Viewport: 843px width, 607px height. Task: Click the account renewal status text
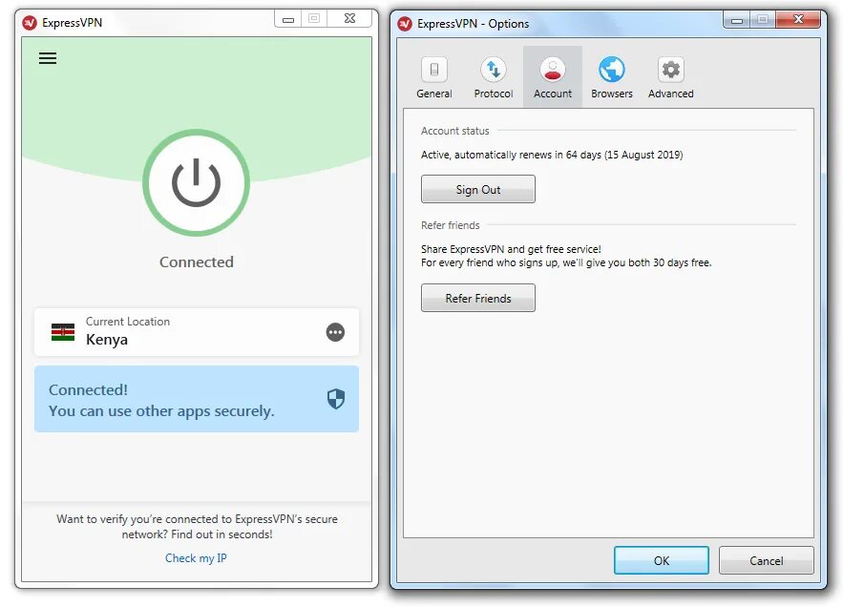552,155
